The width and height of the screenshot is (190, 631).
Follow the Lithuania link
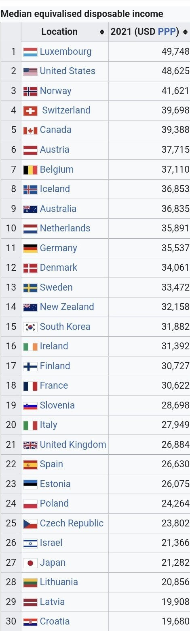point(59,582)
